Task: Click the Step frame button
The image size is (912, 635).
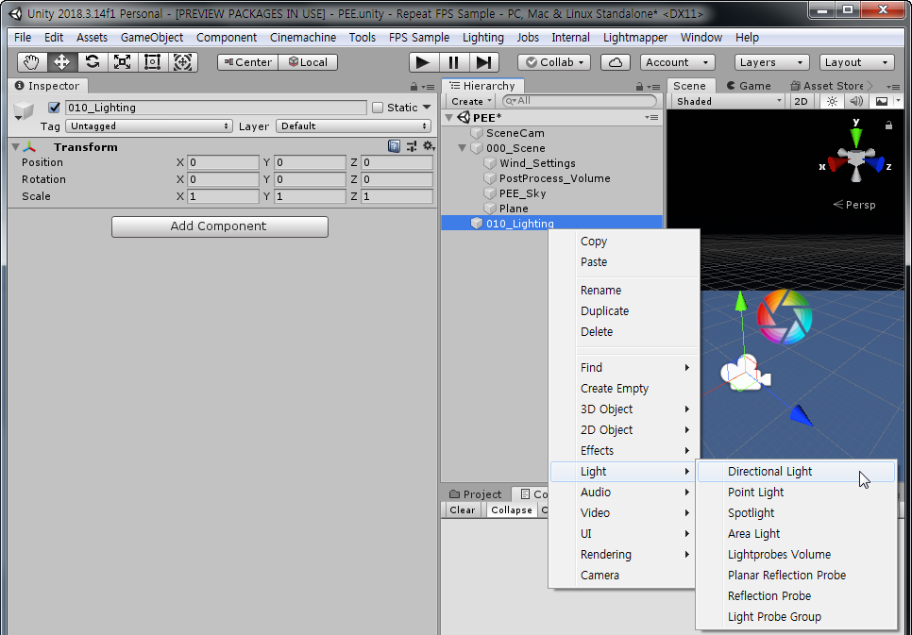Action: [x=484, y=62]
